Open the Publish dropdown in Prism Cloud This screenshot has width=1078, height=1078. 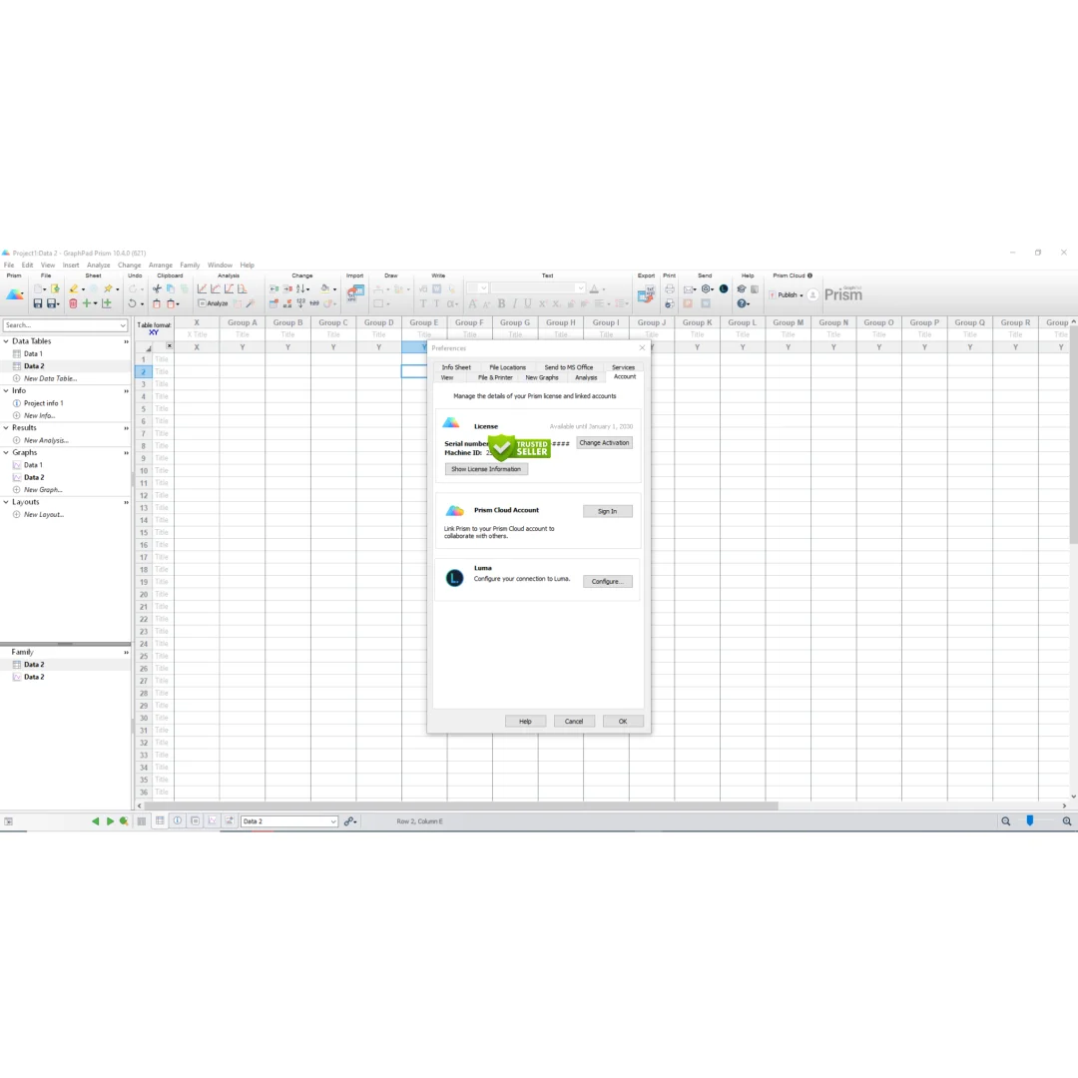pyautogui.click(x=789, y=294)
